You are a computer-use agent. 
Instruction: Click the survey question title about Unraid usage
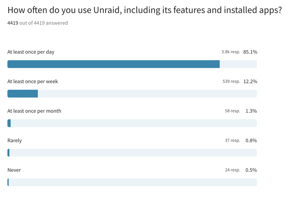[145, 10]
